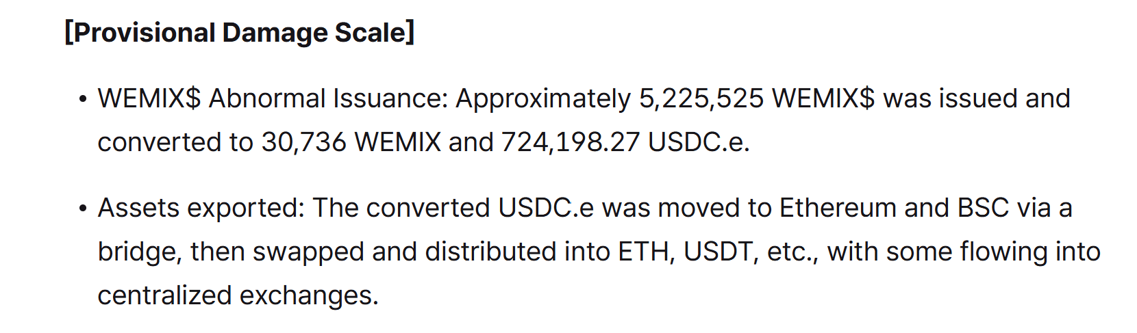The image size is (1137, 333).
Task: Click the second bullet point marker
Action: click(x=83, y=209)
